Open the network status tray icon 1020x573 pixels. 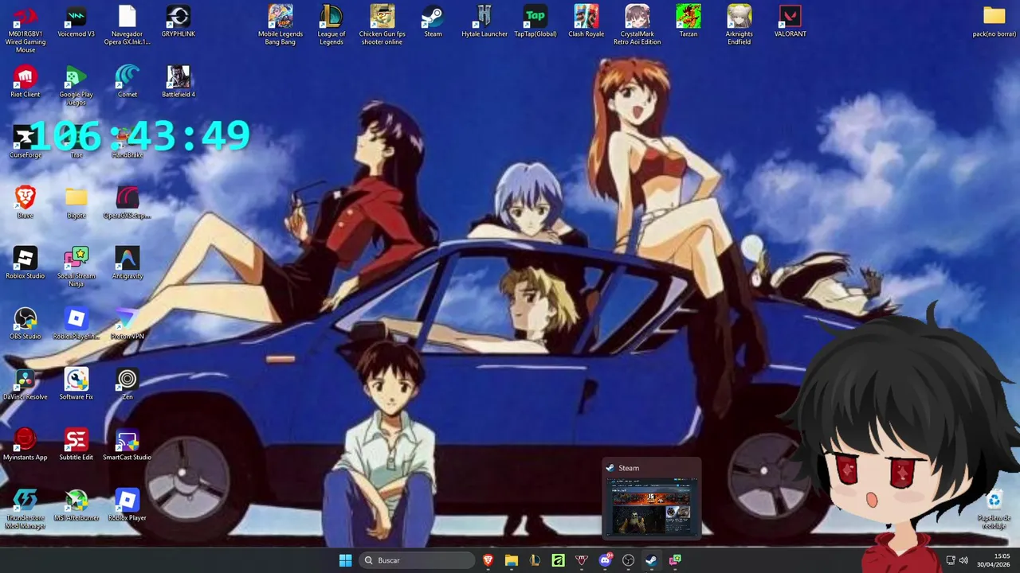tap(951, 560)
